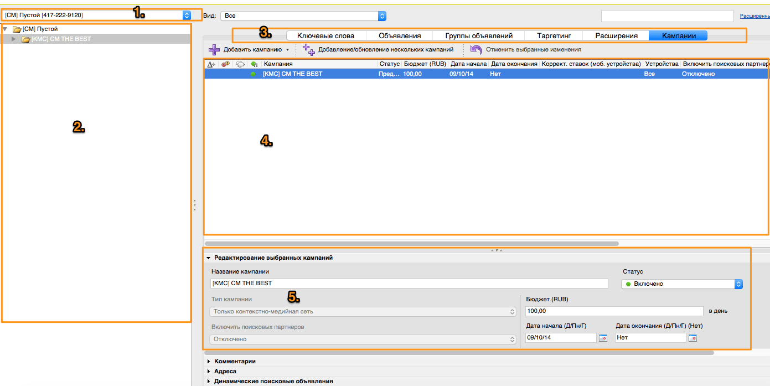The width and height of the screenshot is (770, 386).
Task: Sort by the comment bubble column icon
Action: click(240, 64)
